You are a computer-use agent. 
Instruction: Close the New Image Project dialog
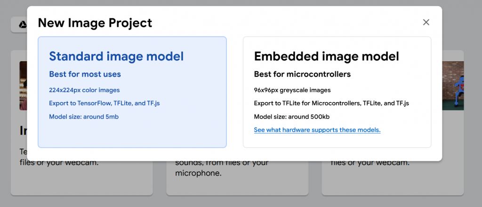[x=426, y=22]
